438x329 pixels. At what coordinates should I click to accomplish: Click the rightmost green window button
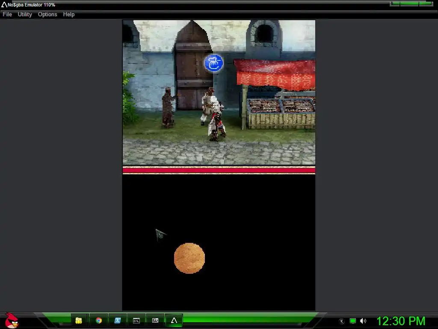tap(426, 3)
